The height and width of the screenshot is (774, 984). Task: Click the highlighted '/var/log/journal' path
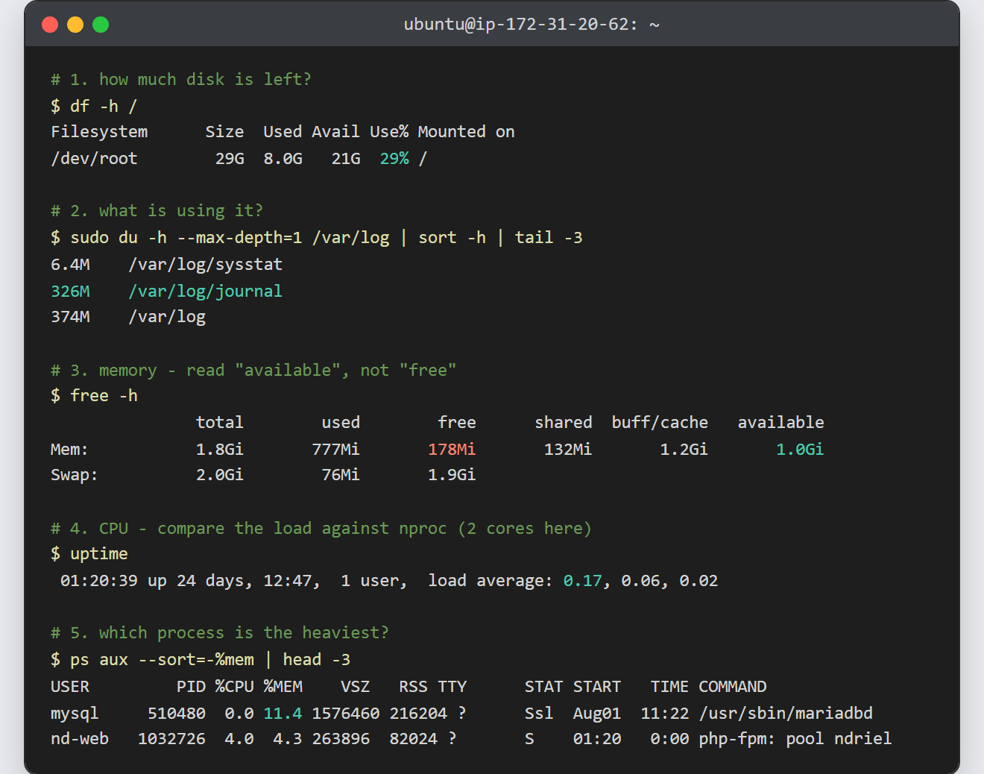coord(205,292)
